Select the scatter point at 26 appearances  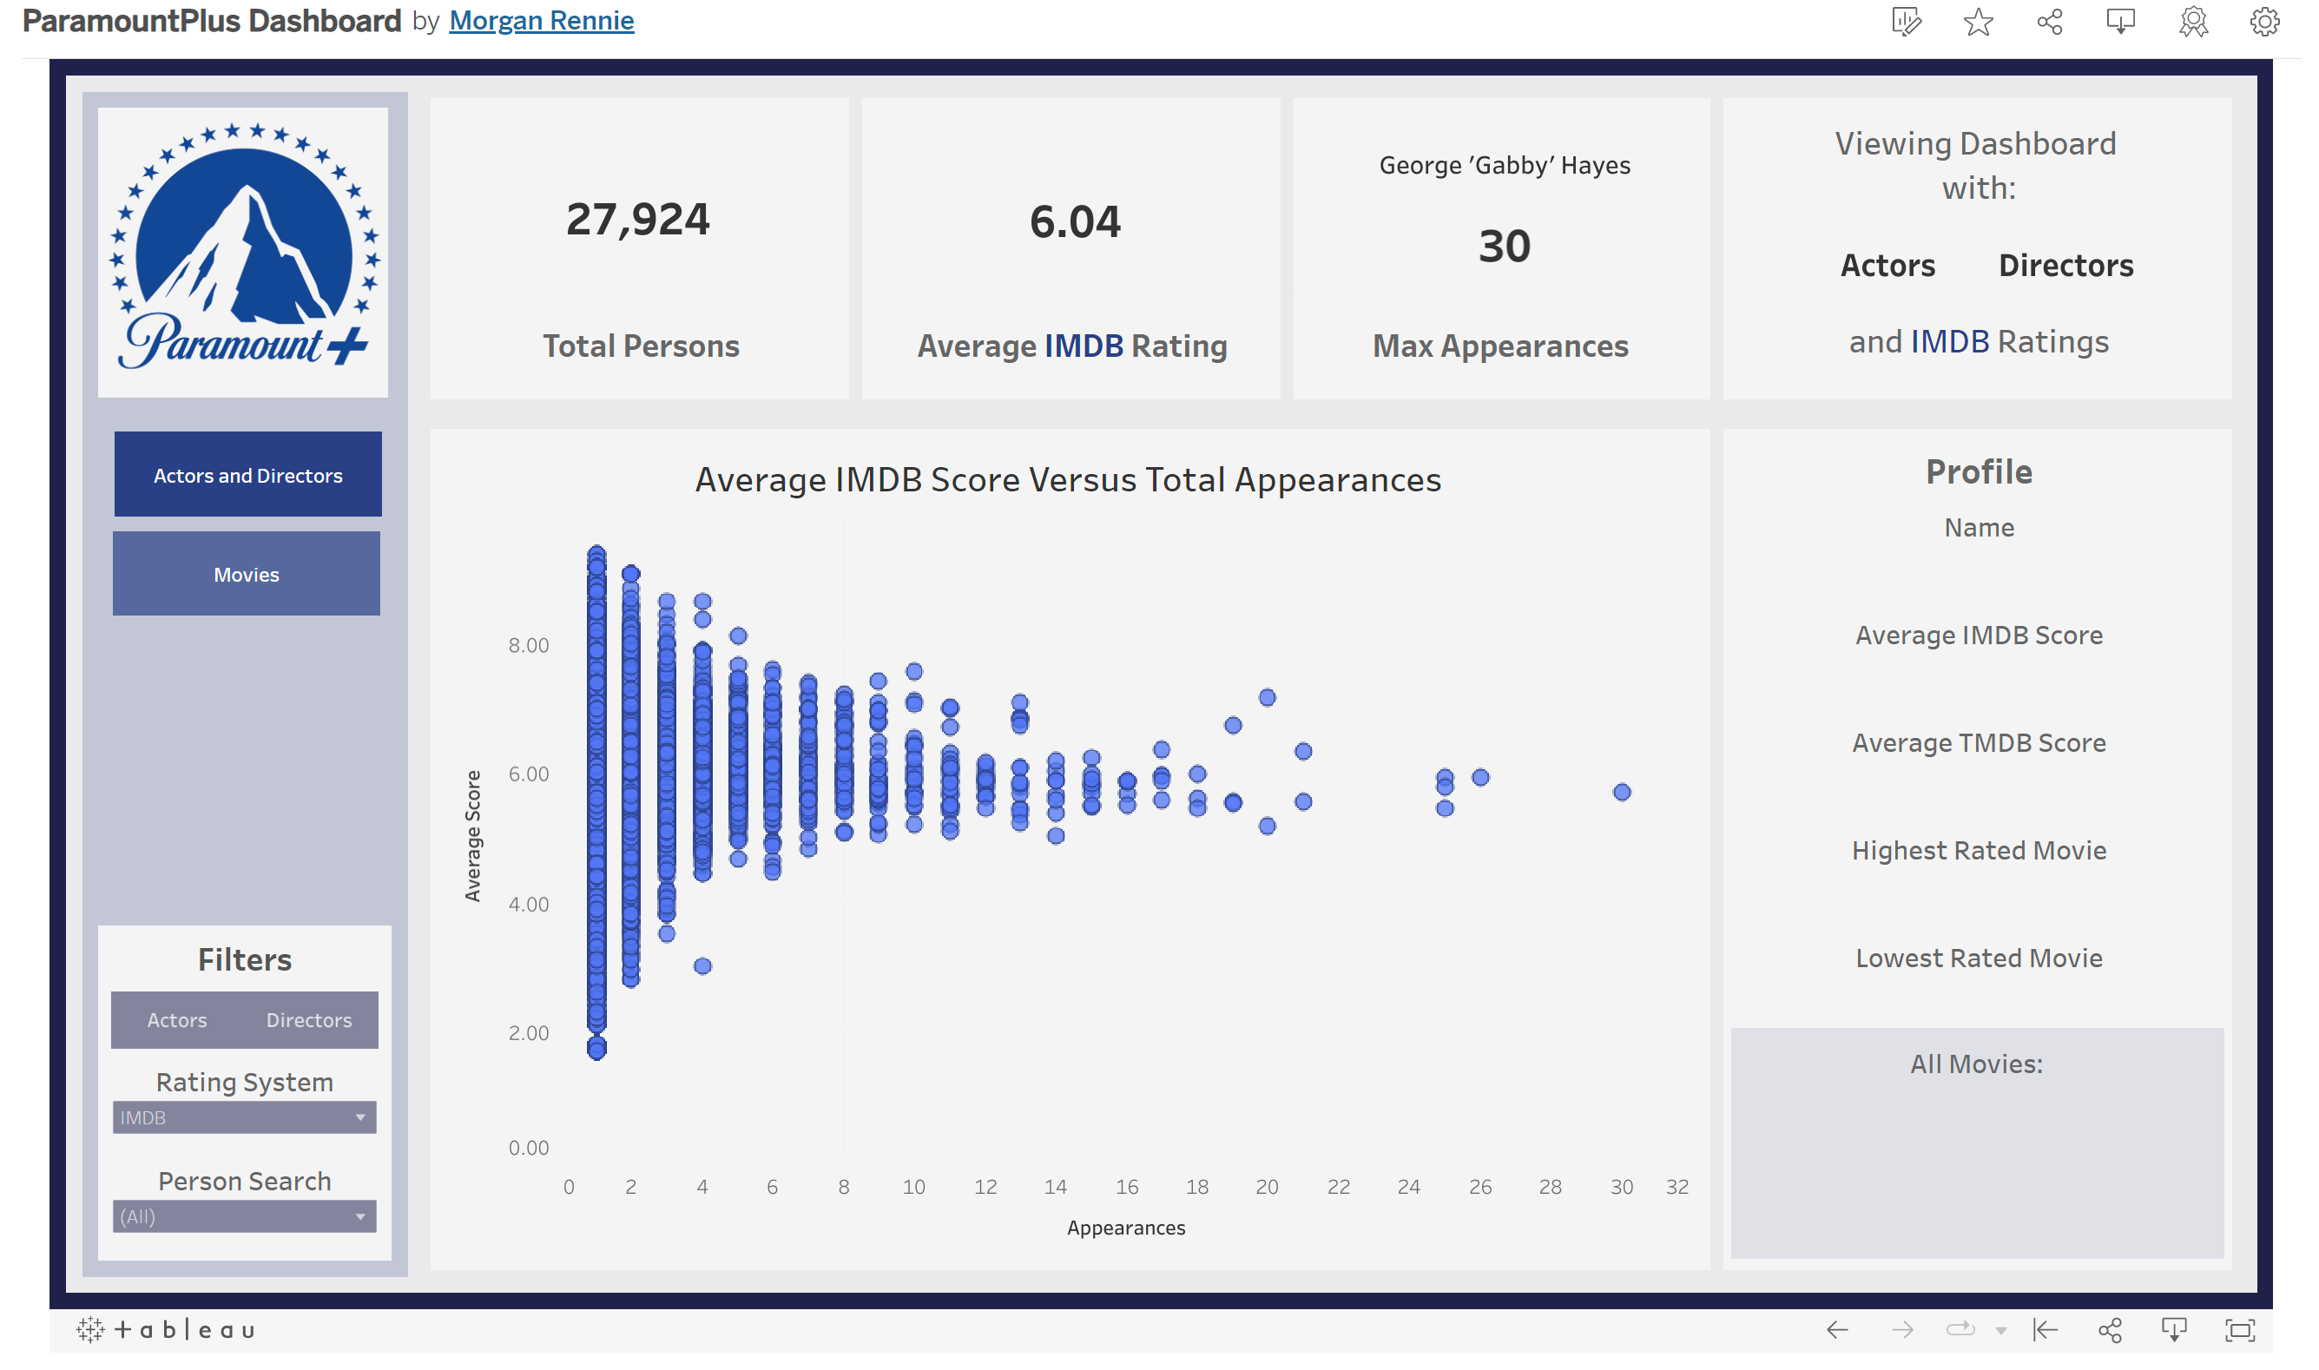(x=1481, y=777)
